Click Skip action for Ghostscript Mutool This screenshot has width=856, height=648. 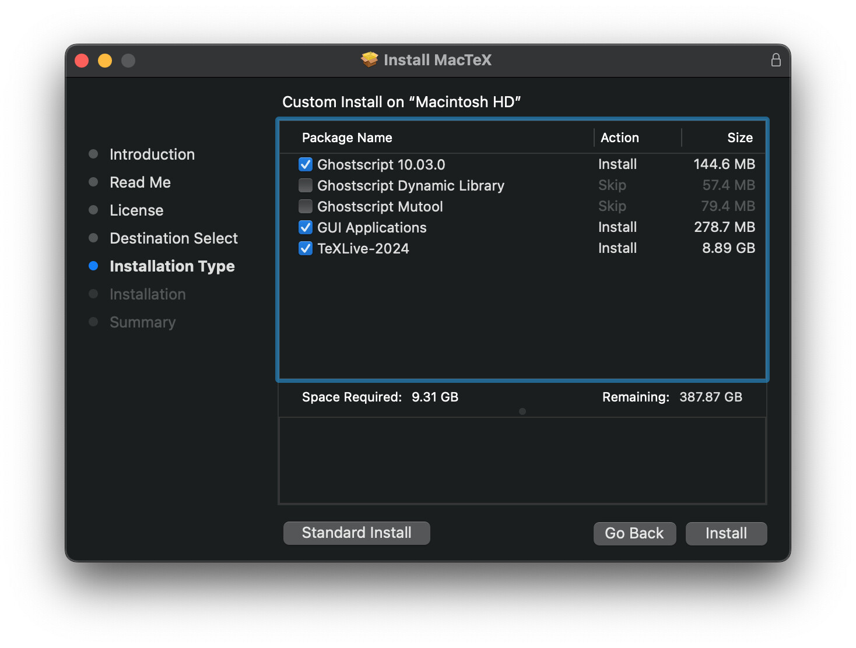(612, 206)
